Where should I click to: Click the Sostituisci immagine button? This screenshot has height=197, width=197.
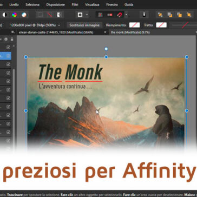tap(84, 25)
